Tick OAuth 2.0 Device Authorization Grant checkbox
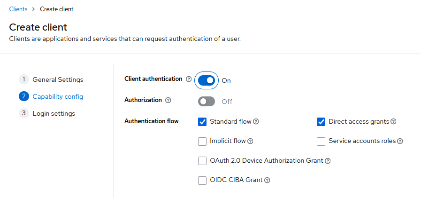421x198 pixels. point(202,161)
